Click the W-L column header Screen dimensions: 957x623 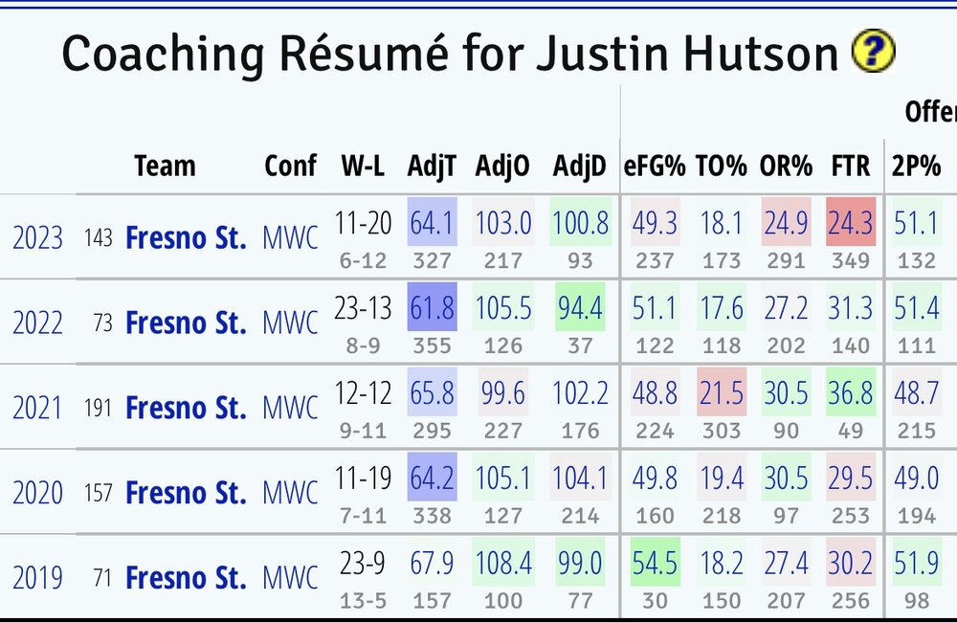[363, 167]
